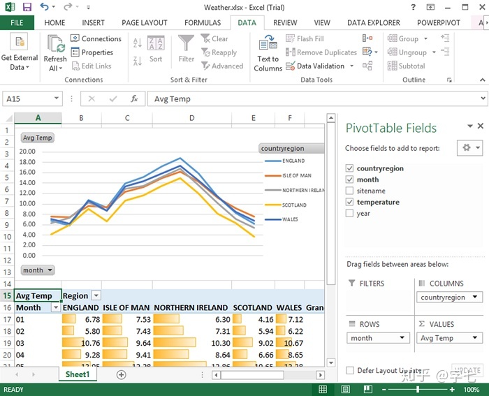Click the Consolidate icon
The image size is (489, 396).
click(x=367, y=38)
